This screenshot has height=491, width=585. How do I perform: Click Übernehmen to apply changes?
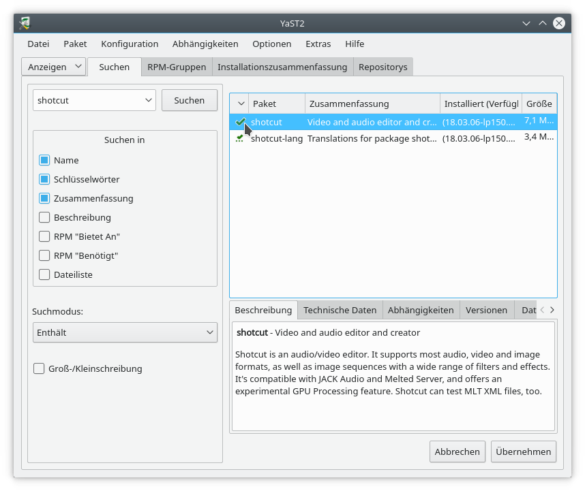click(524, 452)
